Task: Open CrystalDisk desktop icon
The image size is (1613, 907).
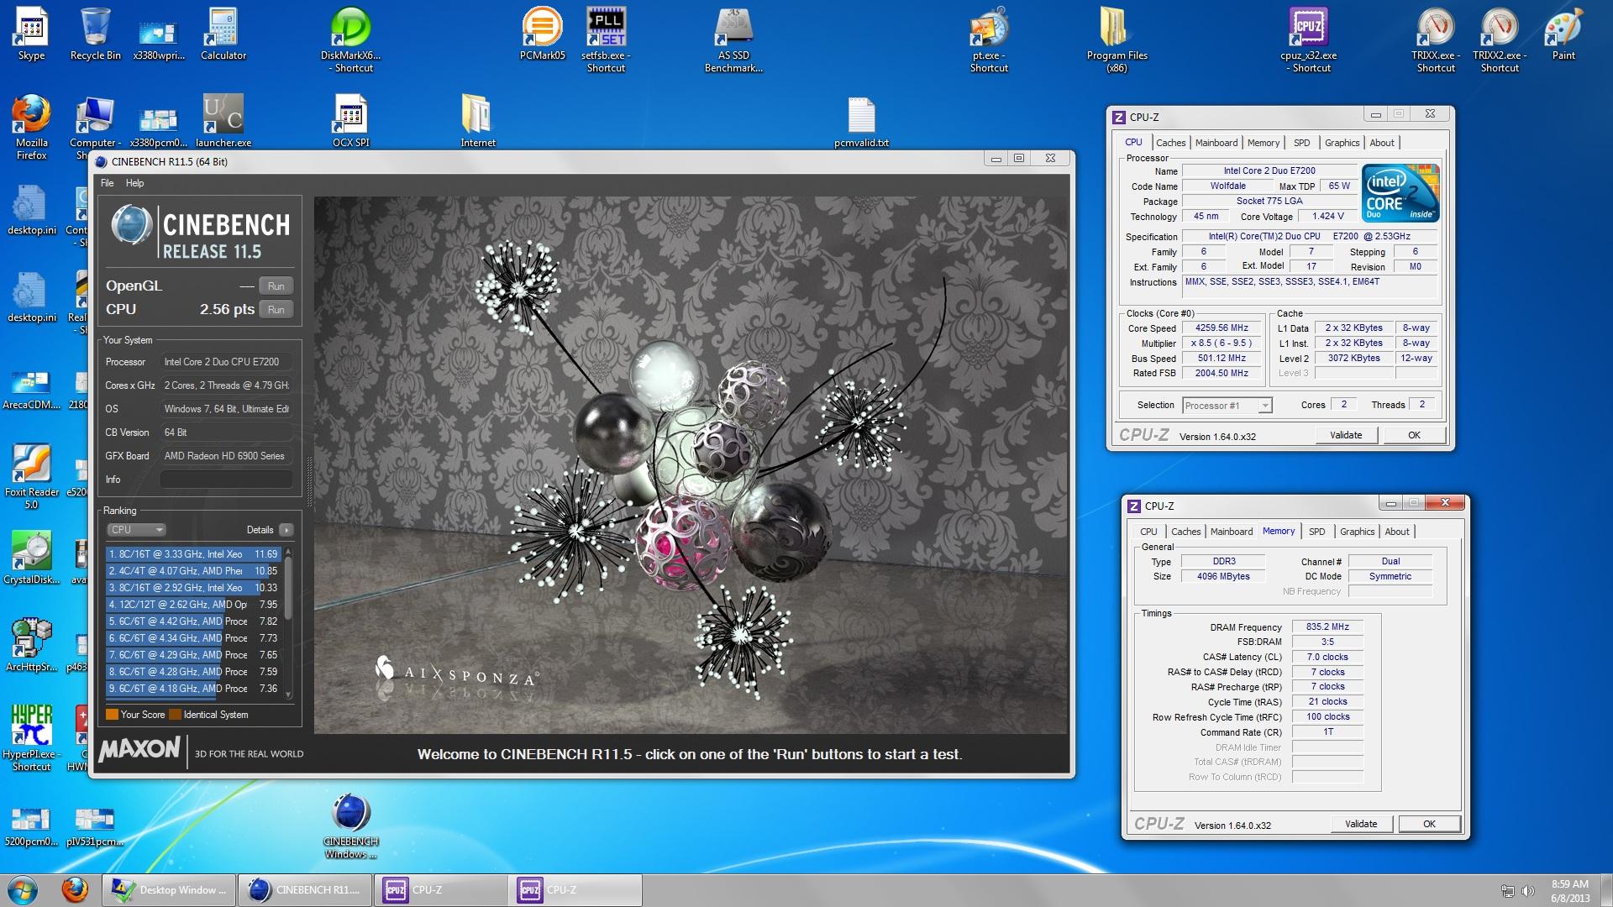Action: click(x=31, y=558)
